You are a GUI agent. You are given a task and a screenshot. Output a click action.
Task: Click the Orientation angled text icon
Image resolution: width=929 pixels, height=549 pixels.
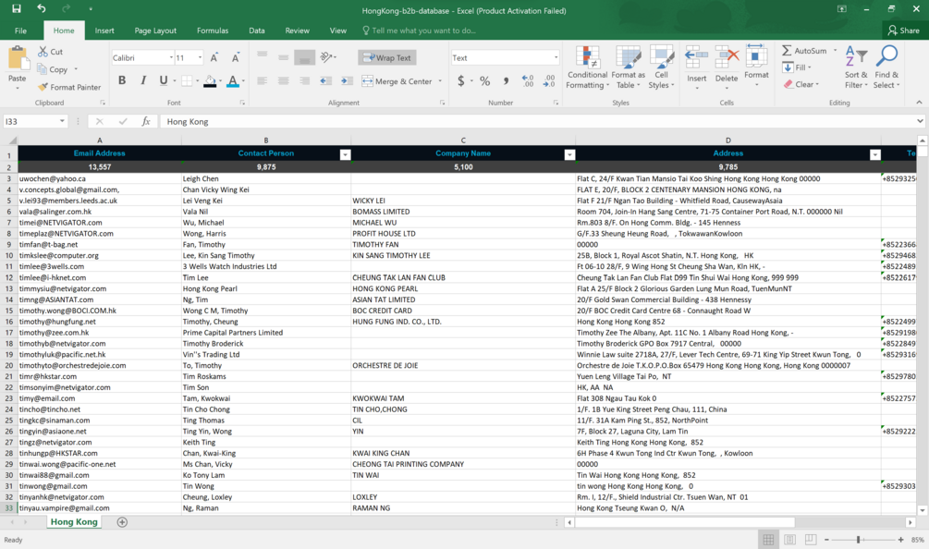tap(326, 57)
